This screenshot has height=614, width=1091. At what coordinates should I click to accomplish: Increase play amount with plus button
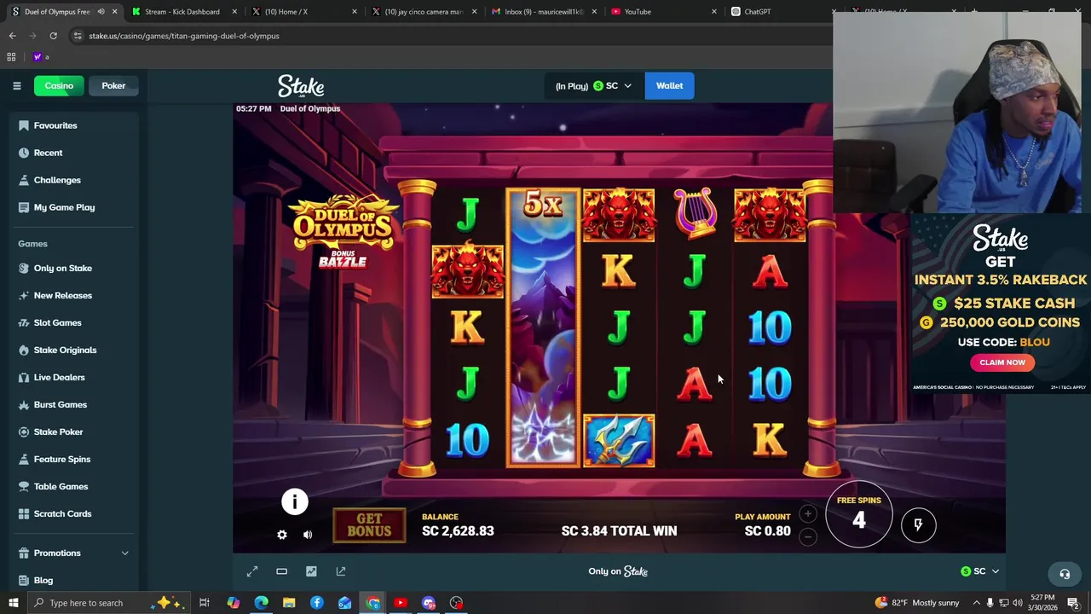click(808, 514)
